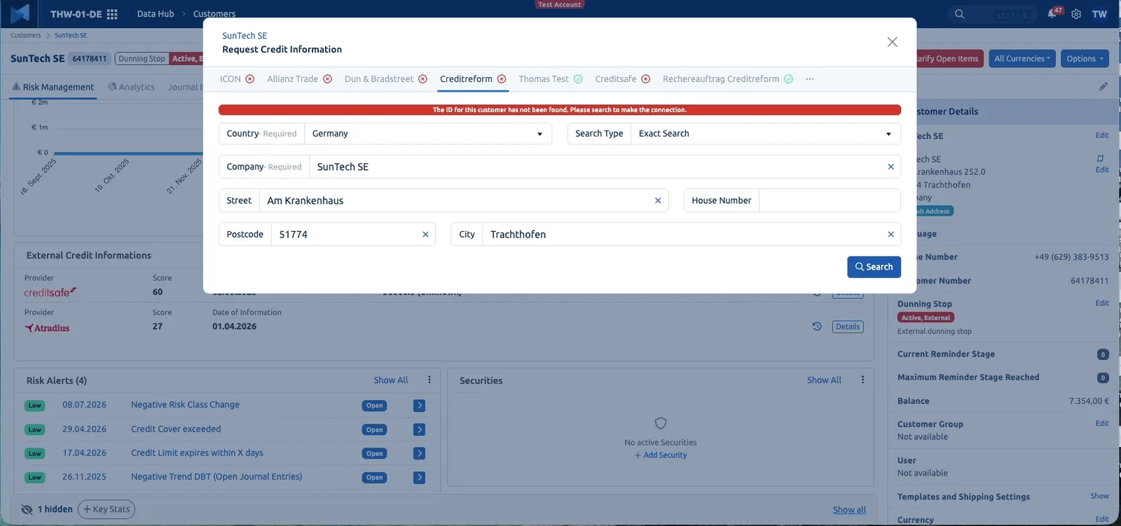
Task: Expand the All Currencies dropdown
Action: point(1022,59)
